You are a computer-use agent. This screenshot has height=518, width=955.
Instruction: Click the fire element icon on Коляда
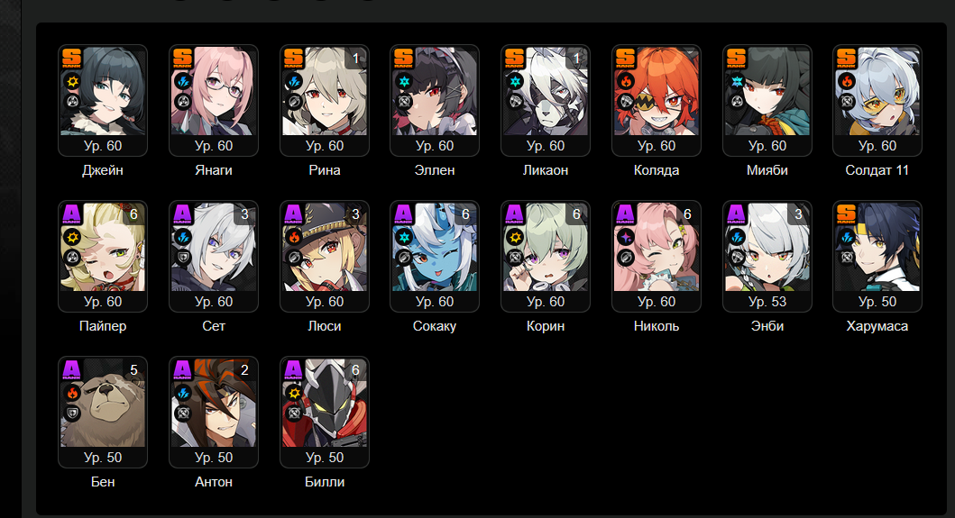[x=626, y=82]
